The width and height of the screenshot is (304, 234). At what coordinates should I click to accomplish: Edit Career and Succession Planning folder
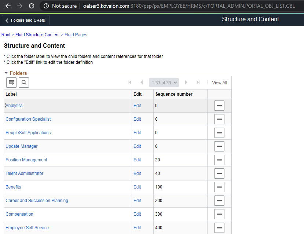pos(137,201)
